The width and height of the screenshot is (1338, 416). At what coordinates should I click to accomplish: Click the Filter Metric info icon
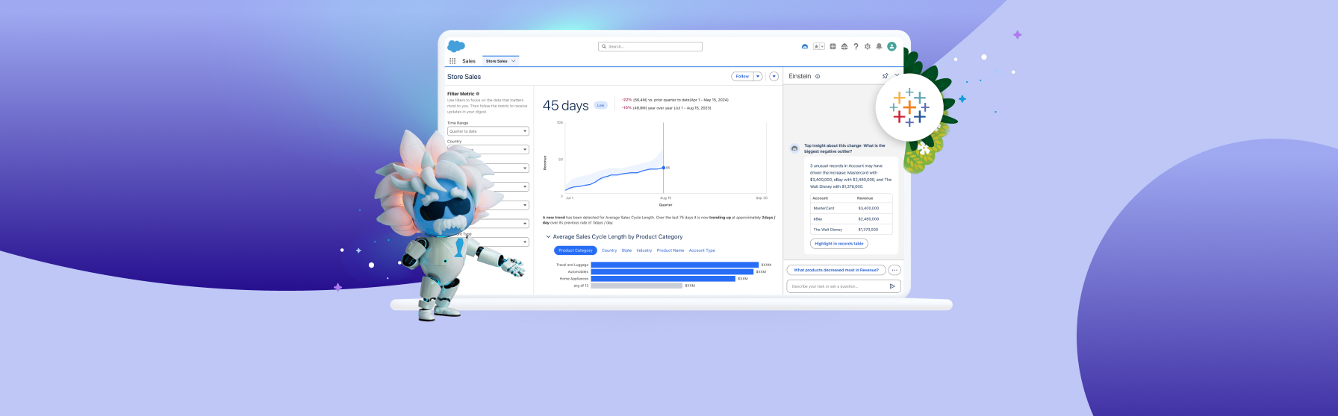[478, 94]
